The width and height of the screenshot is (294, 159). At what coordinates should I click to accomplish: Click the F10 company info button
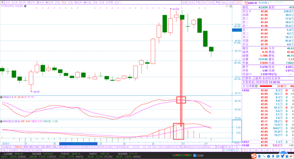(218, 2)
